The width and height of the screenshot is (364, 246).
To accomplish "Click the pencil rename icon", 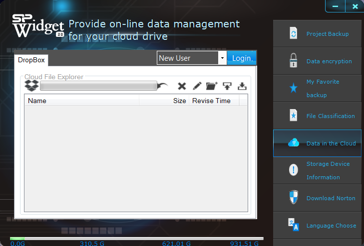I will click(197, 86).
